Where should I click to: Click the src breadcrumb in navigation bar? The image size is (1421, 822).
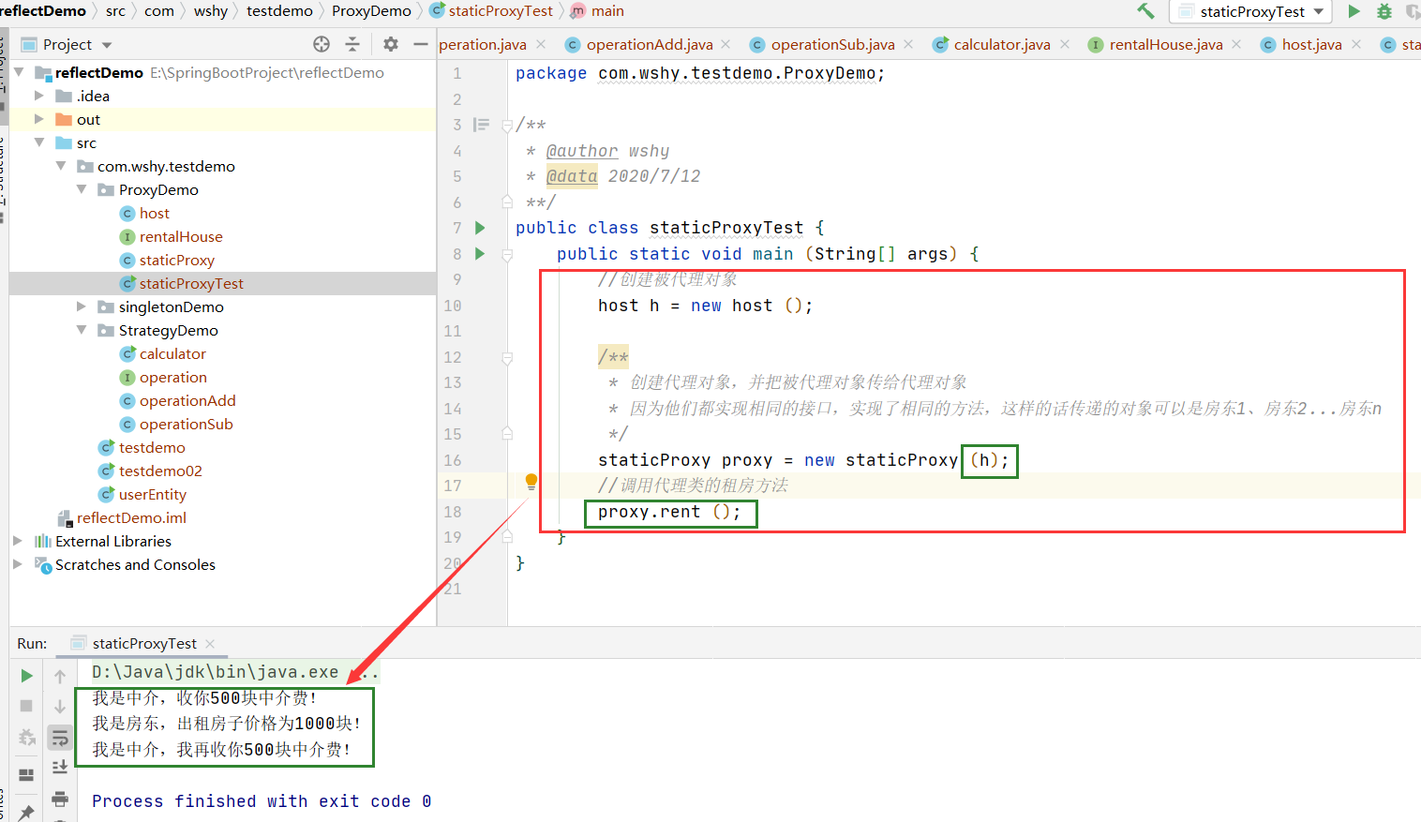coord(115,11)
